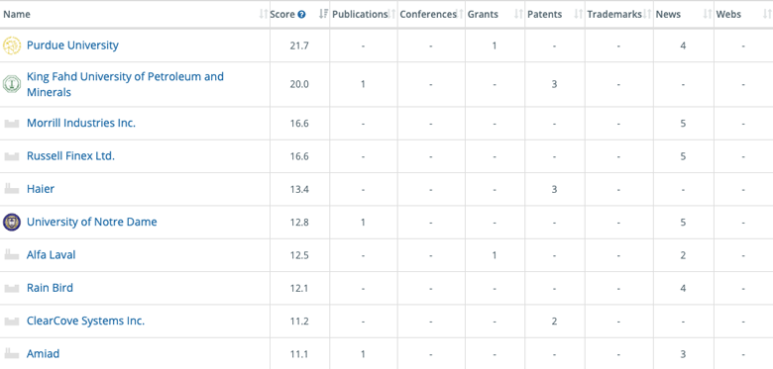
Task: Toggle Score column descending sort arrow
Action: pyautogui.click(x=323, y=15)
